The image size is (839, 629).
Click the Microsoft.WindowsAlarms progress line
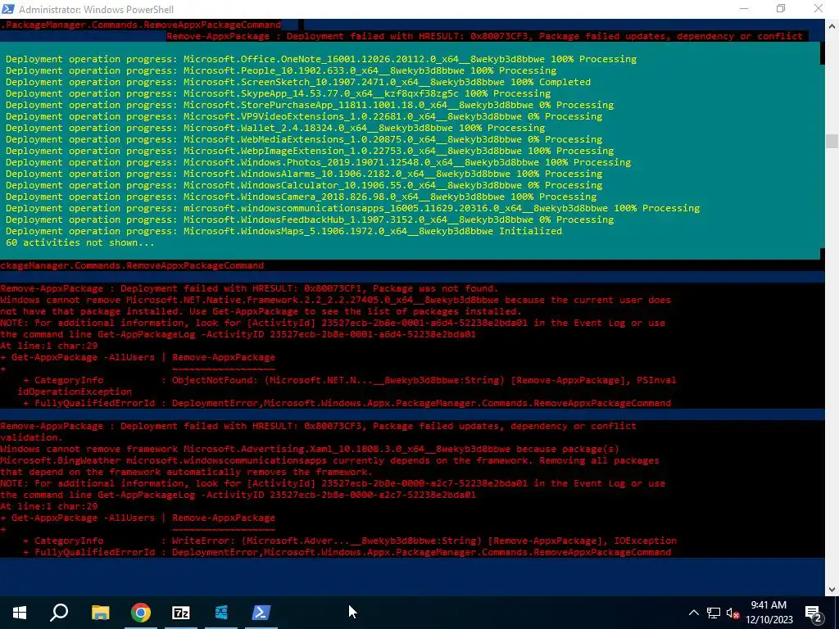(304, 174)
